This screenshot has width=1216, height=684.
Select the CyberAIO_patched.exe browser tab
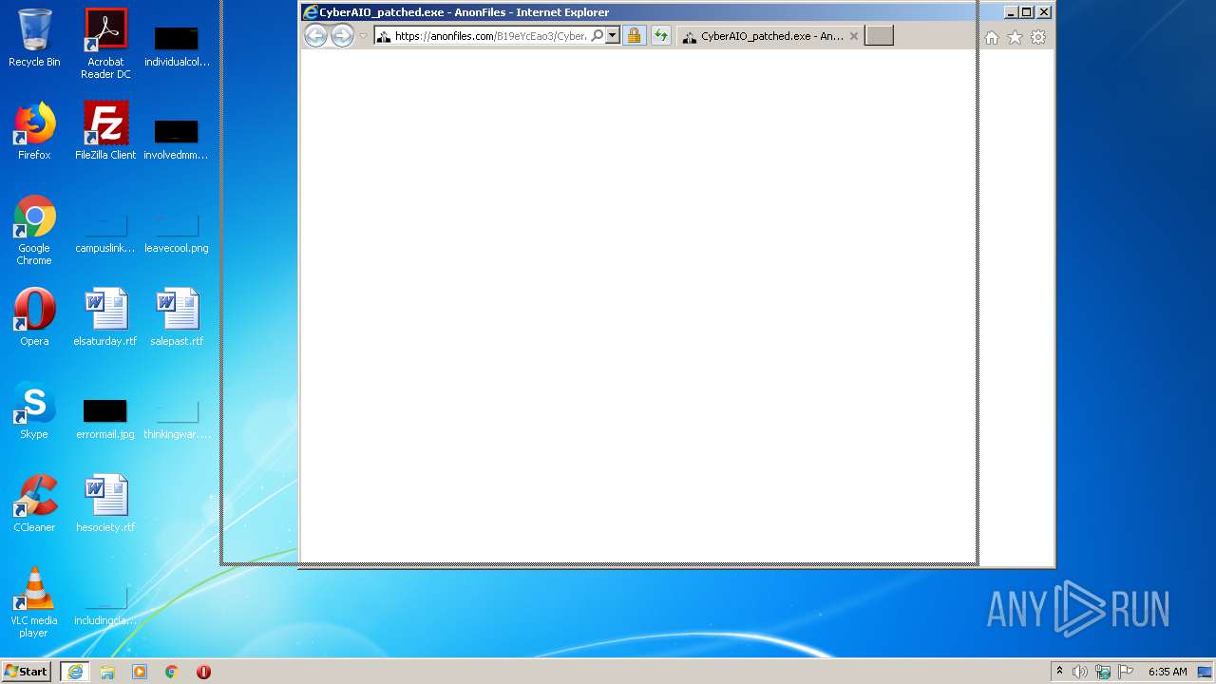pos(770,36)
